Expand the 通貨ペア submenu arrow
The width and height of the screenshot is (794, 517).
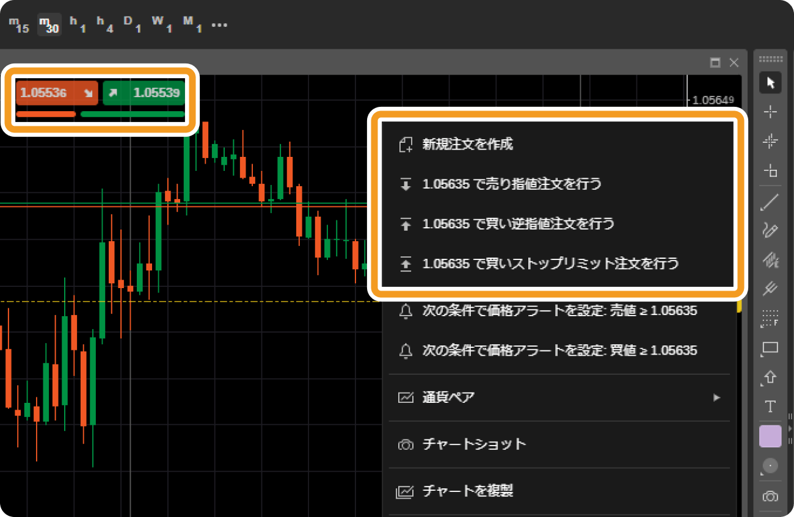716,397
